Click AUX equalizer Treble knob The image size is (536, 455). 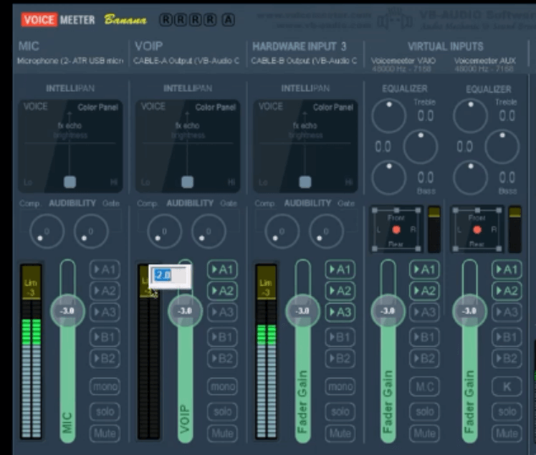coord(470,116)
